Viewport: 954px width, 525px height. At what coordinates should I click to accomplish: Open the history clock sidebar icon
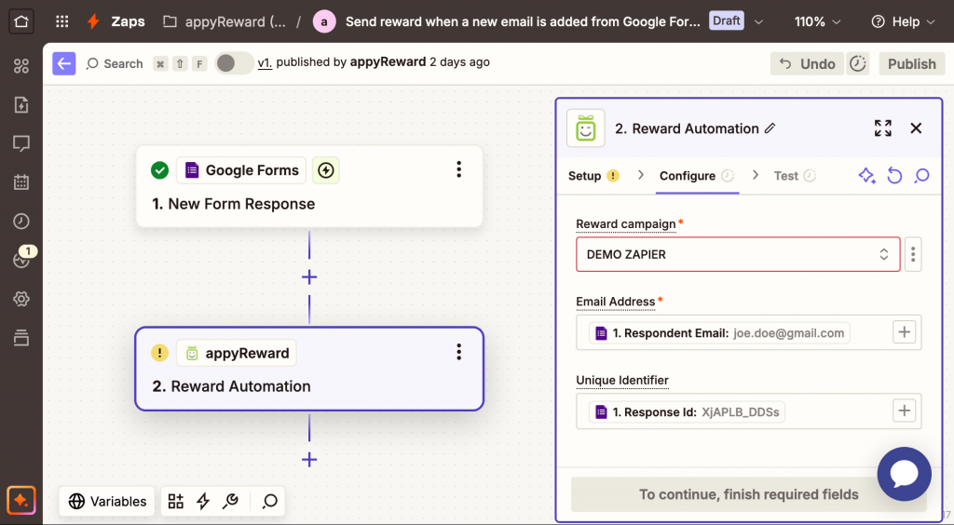point(21,221)
